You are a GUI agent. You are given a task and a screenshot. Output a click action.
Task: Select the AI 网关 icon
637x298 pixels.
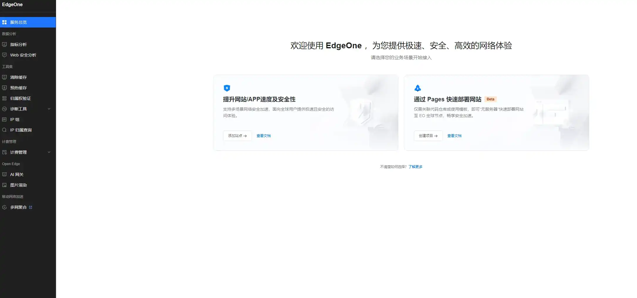4,174
